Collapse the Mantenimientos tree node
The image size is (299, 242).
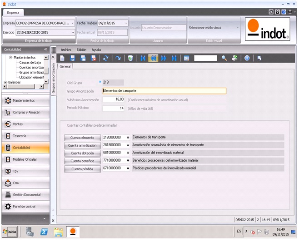click(10, 58)
